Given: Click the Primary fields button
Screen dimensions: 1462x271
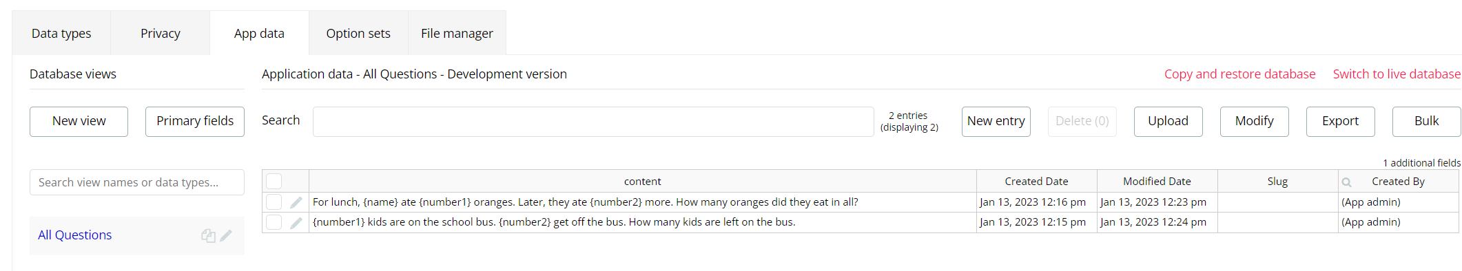Looking at the screenshot, I should 195,121.
